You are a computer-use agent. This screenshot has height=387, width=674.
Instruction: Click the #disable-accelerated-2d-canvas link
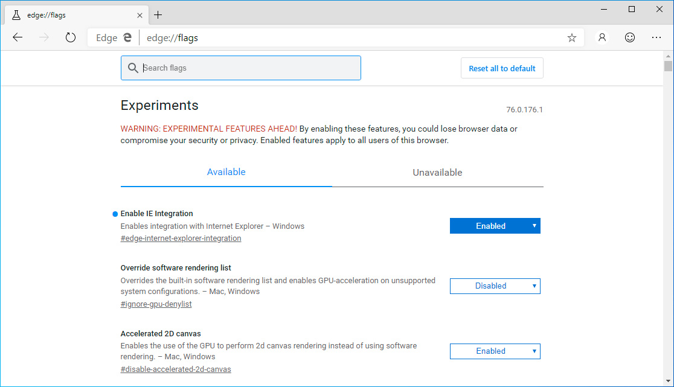point(175,369)
